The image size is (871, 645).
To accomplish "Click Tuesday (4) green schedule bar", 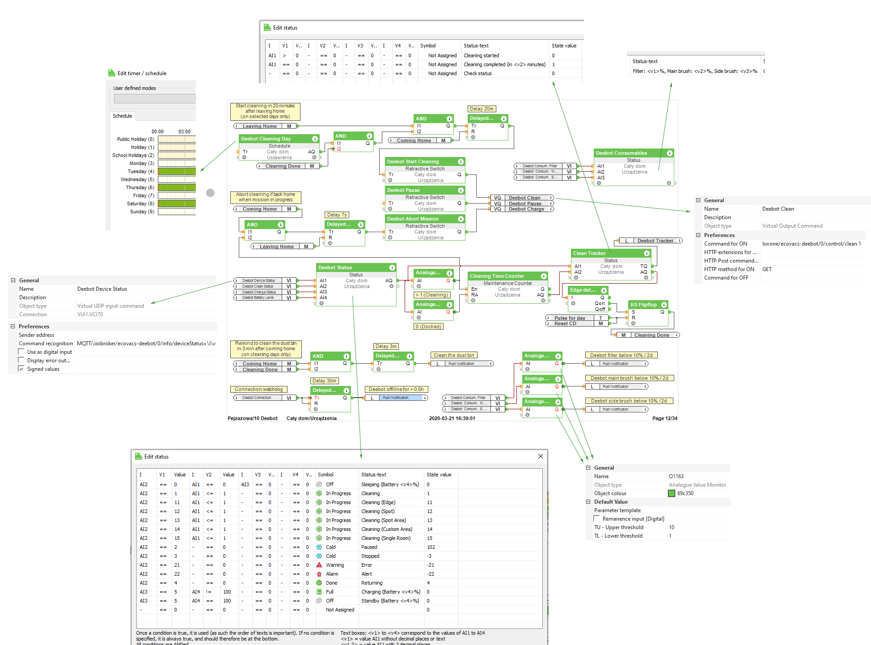I will pyautogui.click(x=177, y=171).
